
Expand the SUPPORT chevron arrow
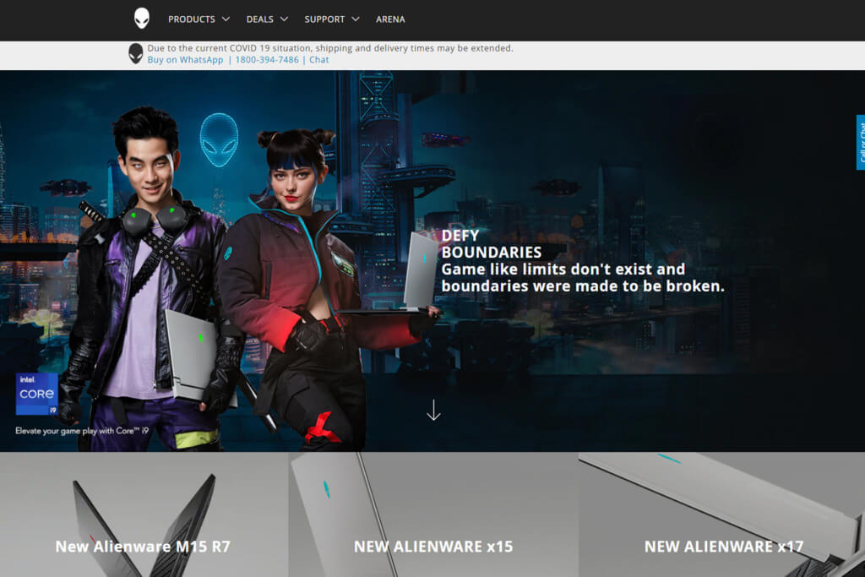click(356, 19)
